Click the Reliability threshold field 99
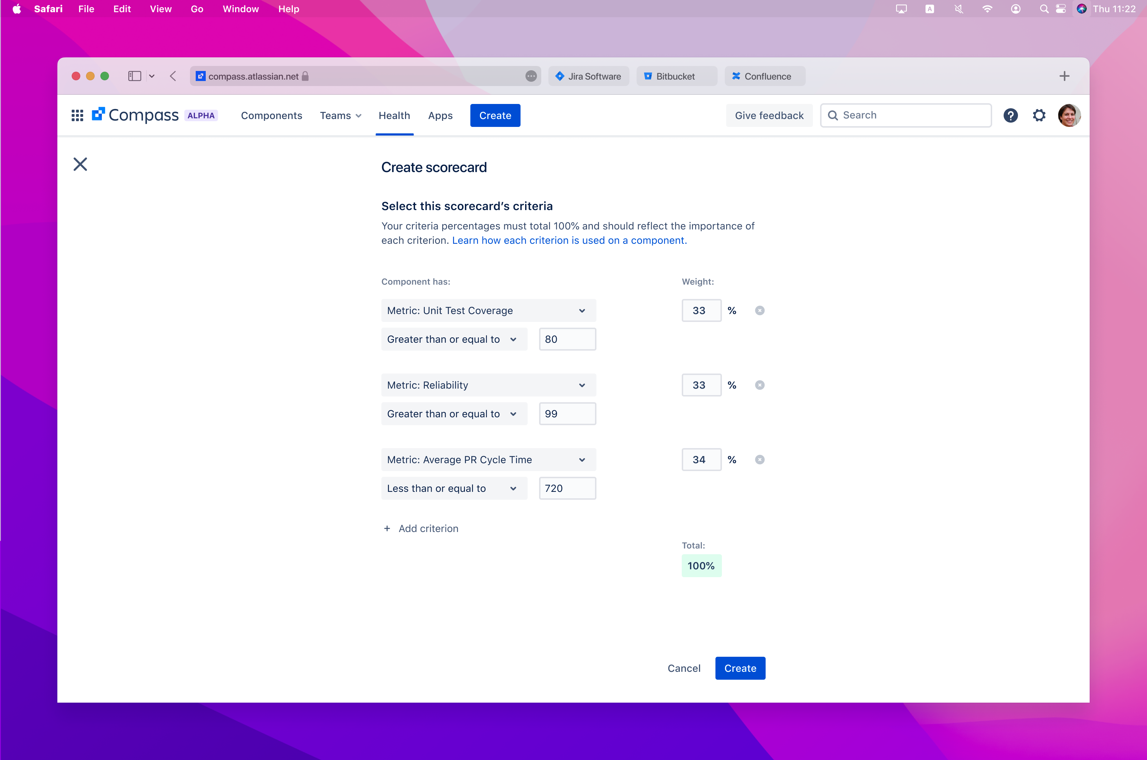 pyautogui.click(x=567, y=414)
